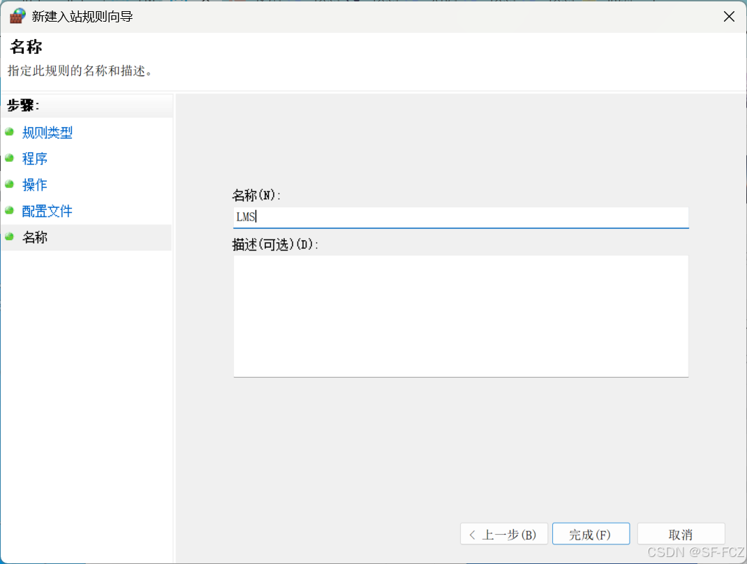Click the green bullet beside 名称 step

click(10, 237)
